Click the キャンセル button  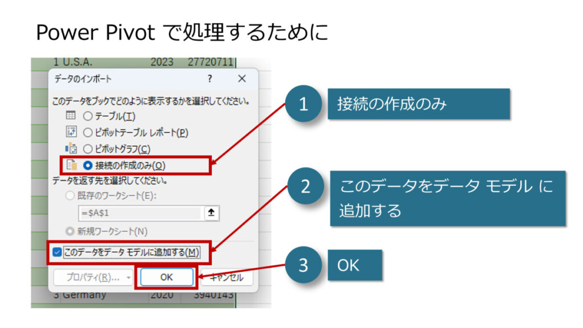tap(227, 278)
